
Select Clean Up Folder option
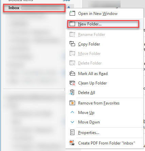tap(92, 83)
